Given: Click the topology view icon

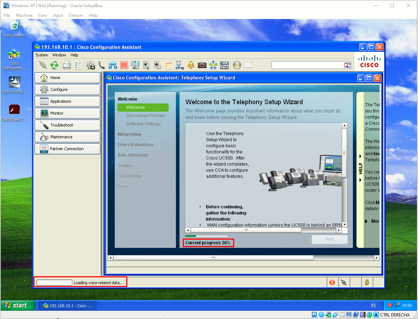Looking at the screenshot, I should (213, 65).
